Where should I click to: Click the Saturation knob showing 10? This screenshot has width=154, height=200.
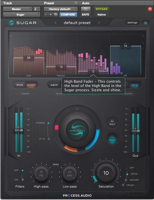pos(106,173)
